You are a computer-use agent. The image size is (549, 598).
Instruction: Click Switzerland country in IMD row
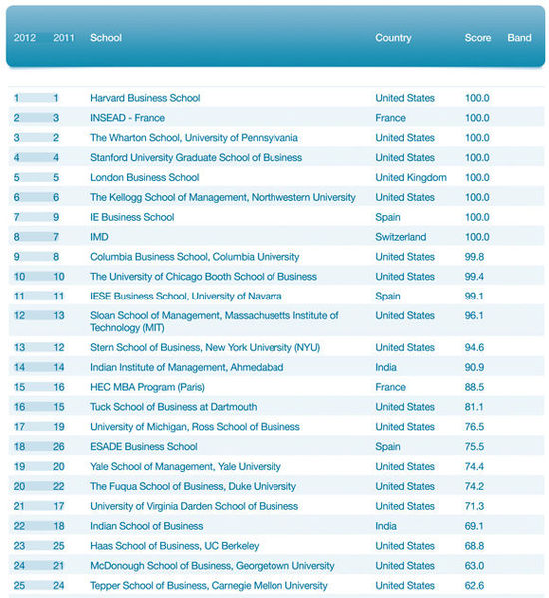(x=400, y=237)
